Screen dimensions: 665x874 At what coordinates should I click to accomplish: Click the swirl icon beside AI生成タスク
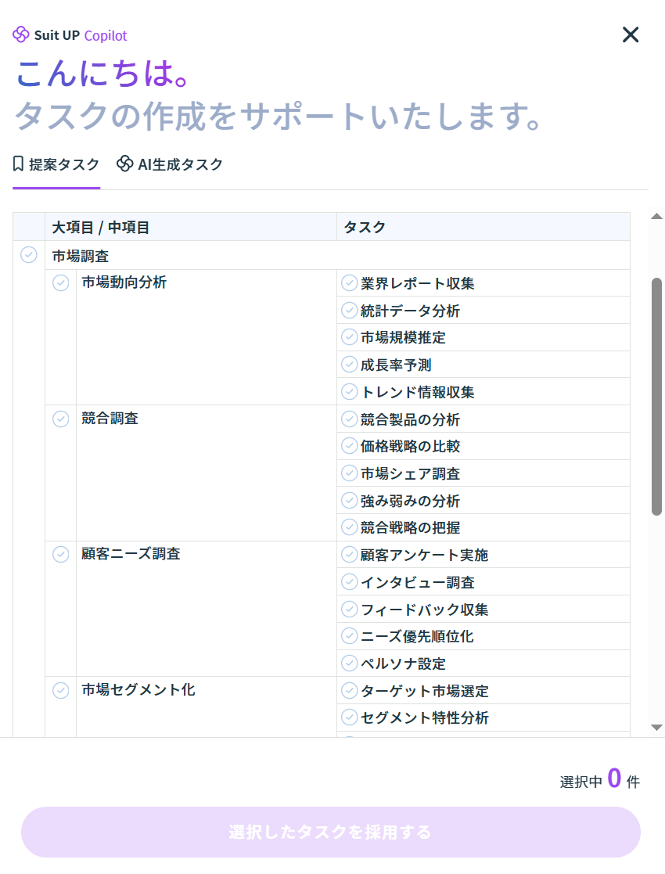[x=124, y=164]
